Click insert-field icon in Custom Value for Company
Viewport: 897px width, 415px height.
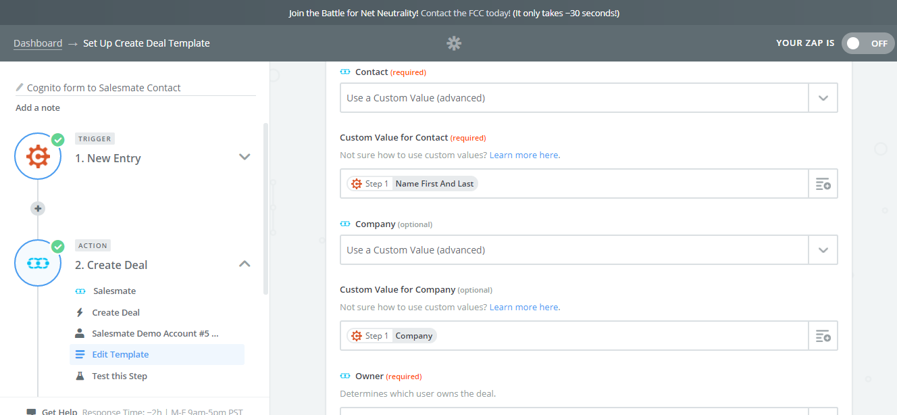click(x=823, y=336)
